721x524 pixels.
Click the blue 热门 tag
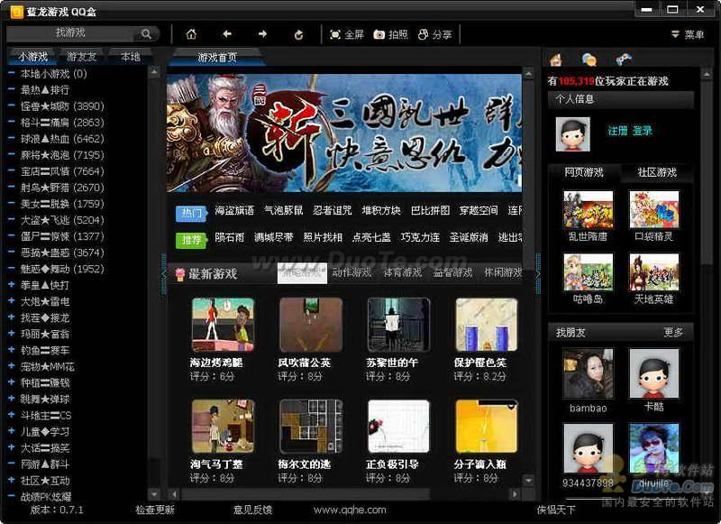191,213
